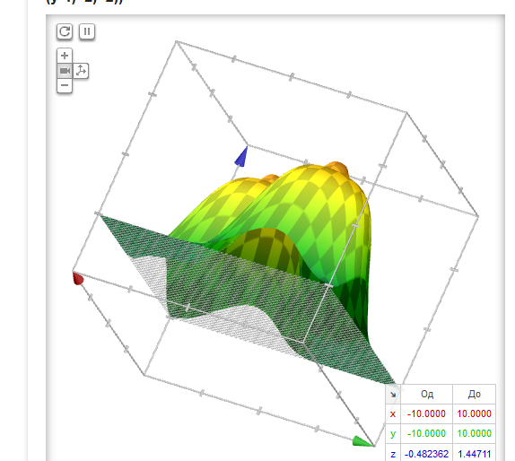This screenshot has height=461, width=515.
Task: Collapse the range table arrow icon
Action: click(x=393, y=395)
